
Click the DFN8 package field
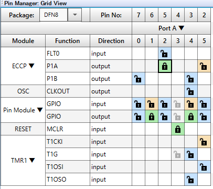point(54,15)
